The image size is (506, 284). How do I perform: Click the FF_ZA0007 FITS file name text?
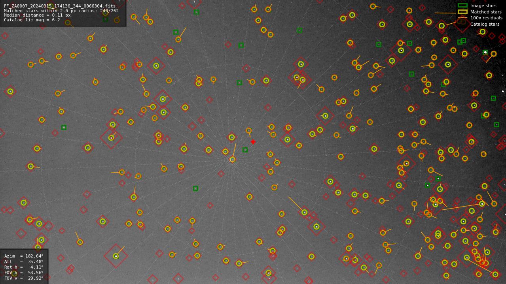[60, 6]
